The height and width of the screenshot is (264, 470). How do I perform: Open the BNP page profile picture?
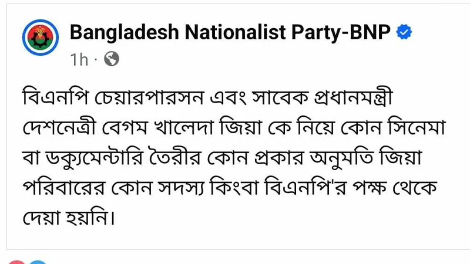click(41, 38)
